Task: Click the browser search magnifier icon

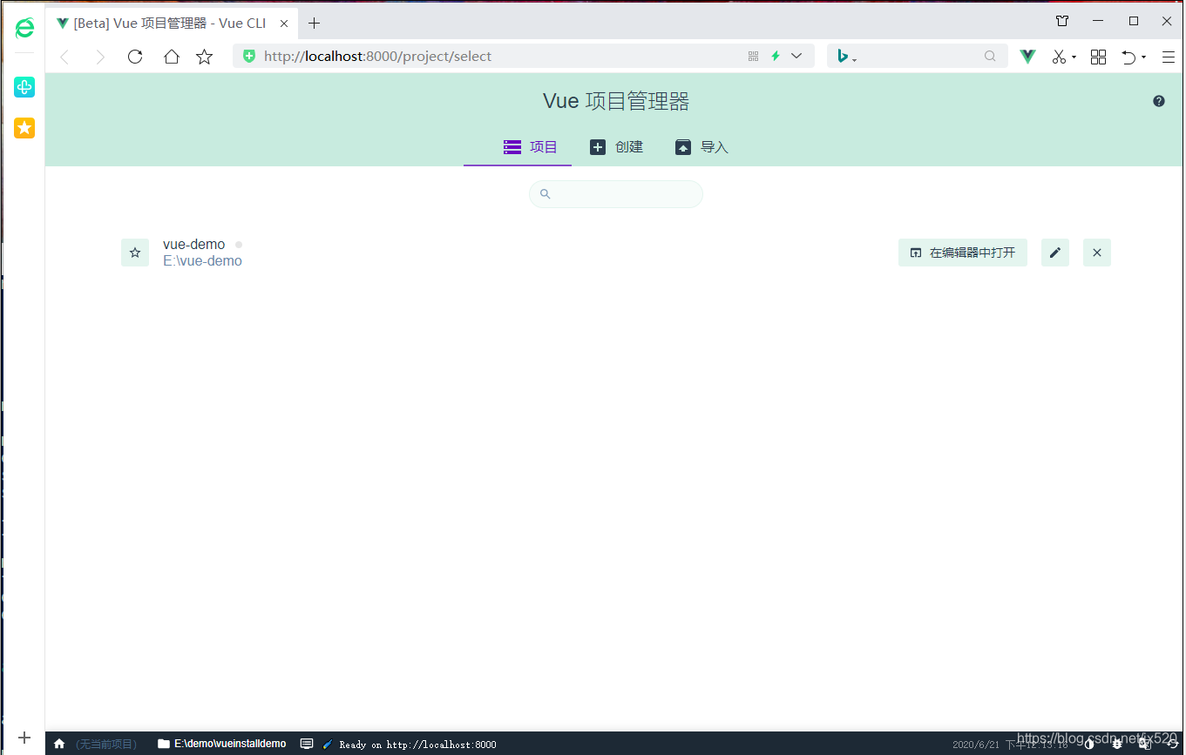Action: tap(990, 56)
